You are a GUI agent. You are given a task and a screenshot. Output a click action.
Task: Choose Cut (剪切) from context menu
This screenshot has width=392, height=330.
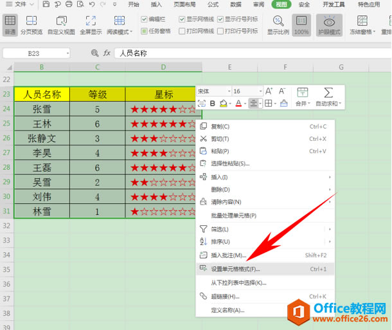(x=265, y=139)
